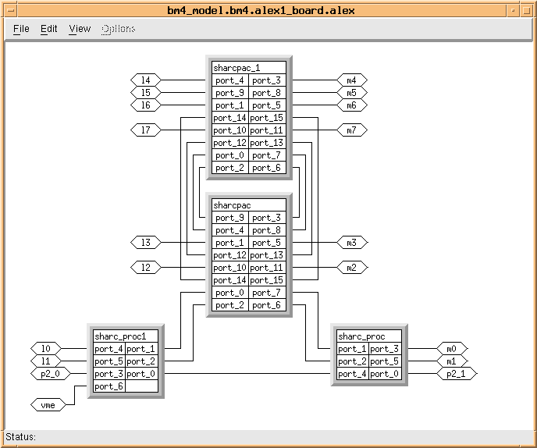This screenshot has height=448, width=537.
Task: Select the m7 output connector
Action: 351,130
